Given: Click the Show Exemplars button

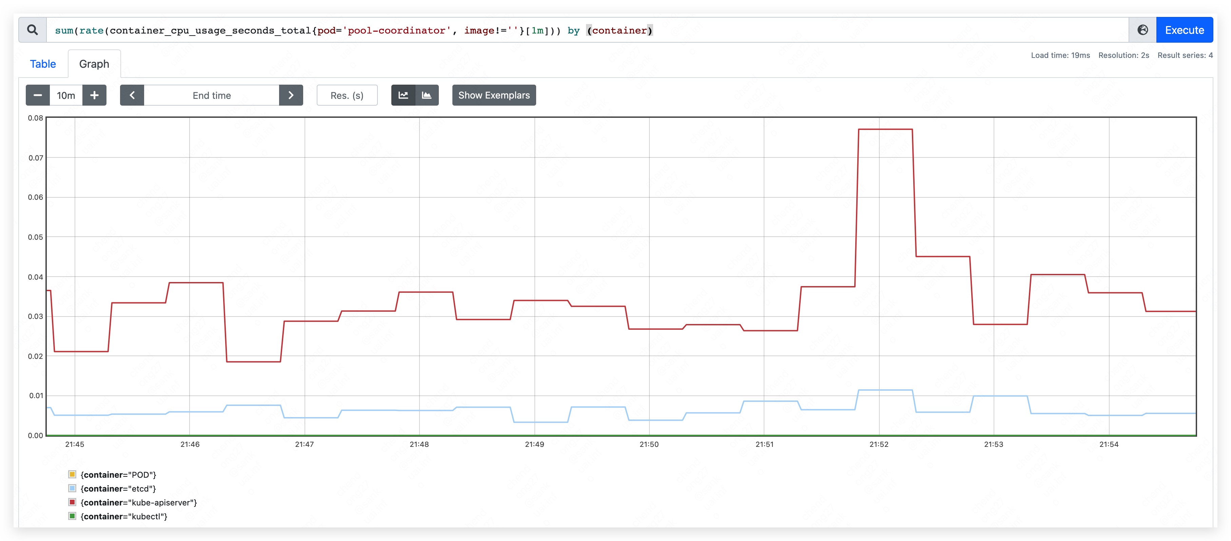Looking at the screenshot, I should [x=494, y=95].
